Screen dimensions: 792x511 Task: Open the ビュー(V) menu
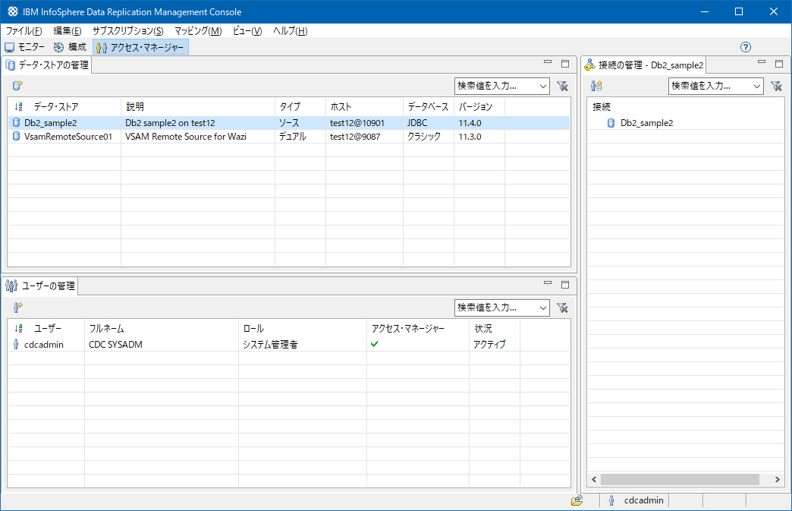[247, 31]
